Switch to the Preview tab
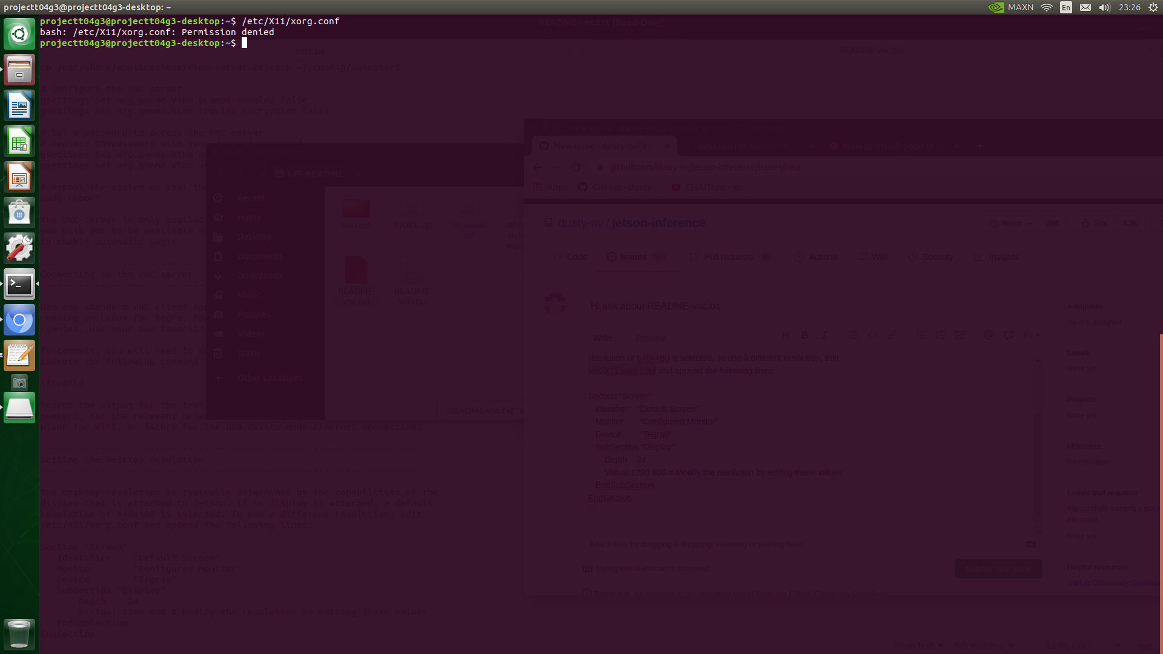 pyautogui.click(x=650, y=338)
